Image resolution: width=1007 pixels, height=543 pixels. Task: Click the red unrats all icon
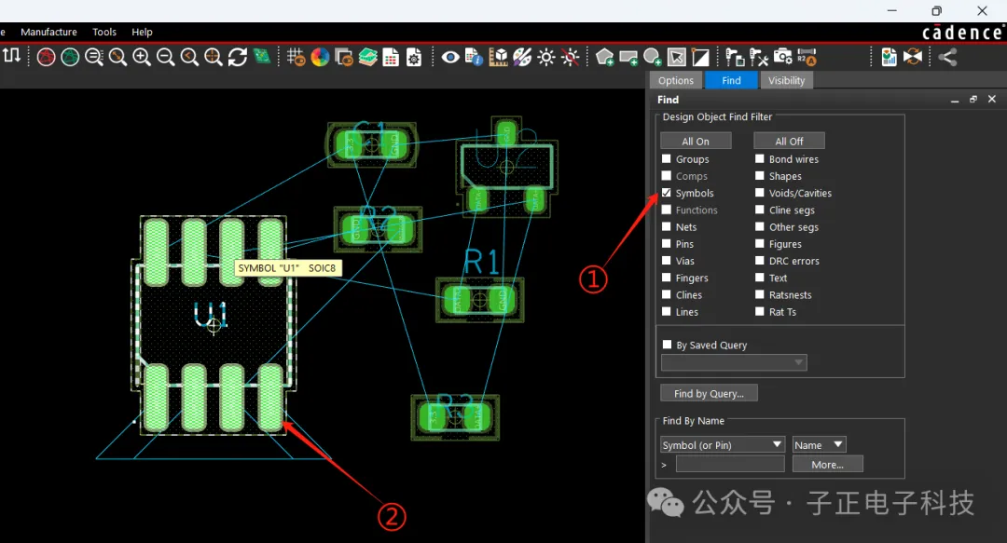tap(46, 57)
